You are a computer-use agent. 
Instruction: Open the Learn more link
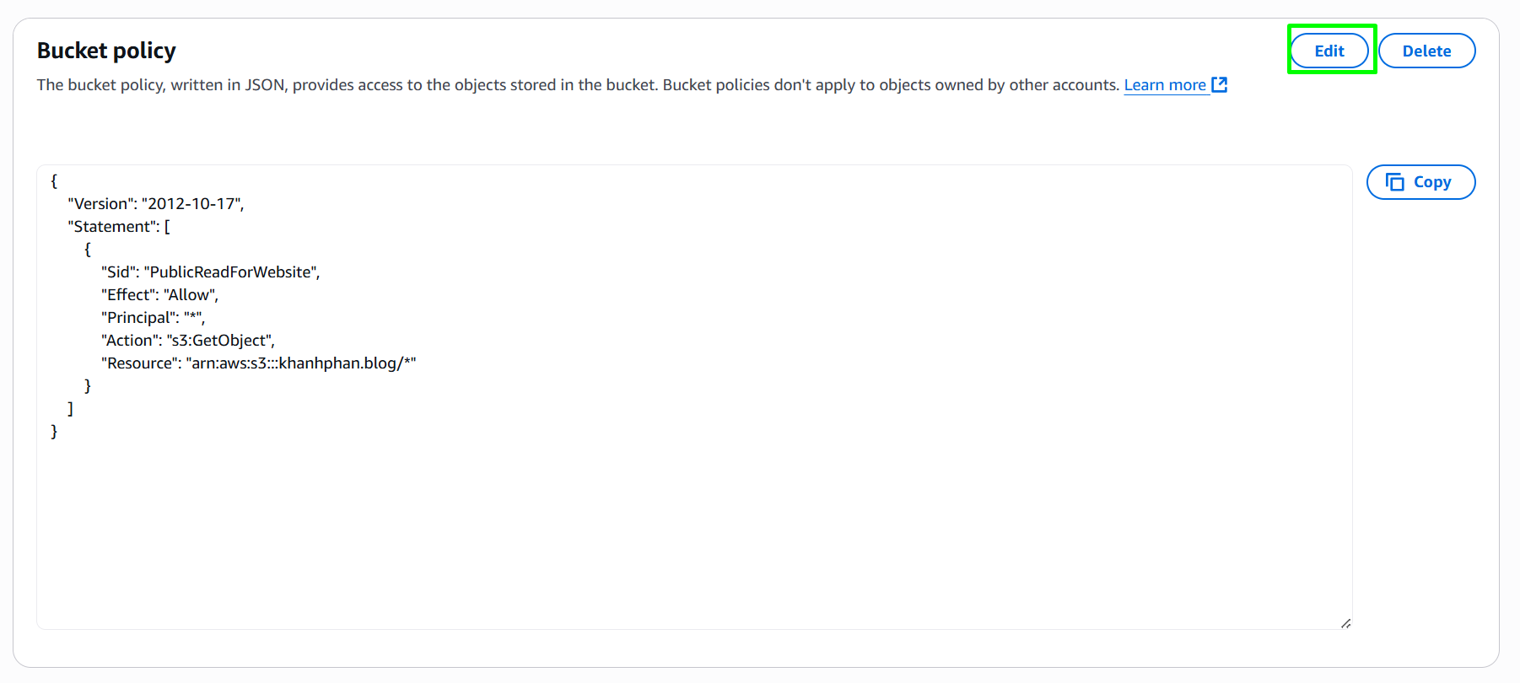(1165, 85)
